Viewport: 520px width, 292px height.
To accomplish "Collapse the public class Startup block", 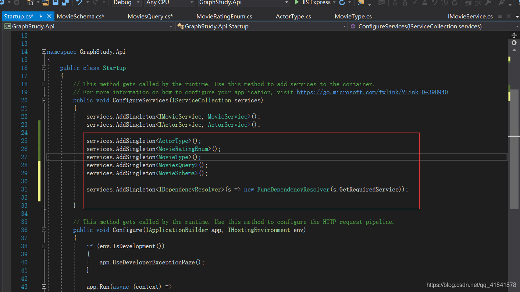I will click(x=44, y=68).
